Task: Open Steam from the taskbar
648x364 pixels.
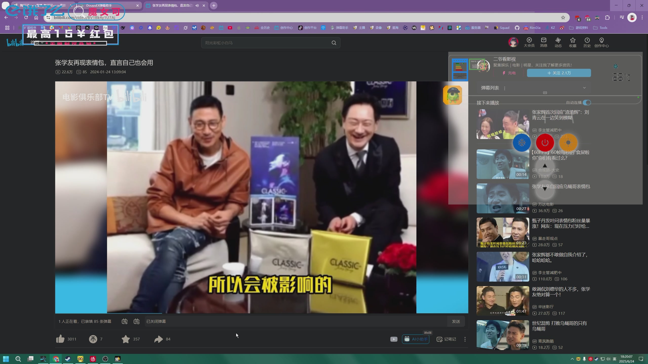Action: point(68,359)
